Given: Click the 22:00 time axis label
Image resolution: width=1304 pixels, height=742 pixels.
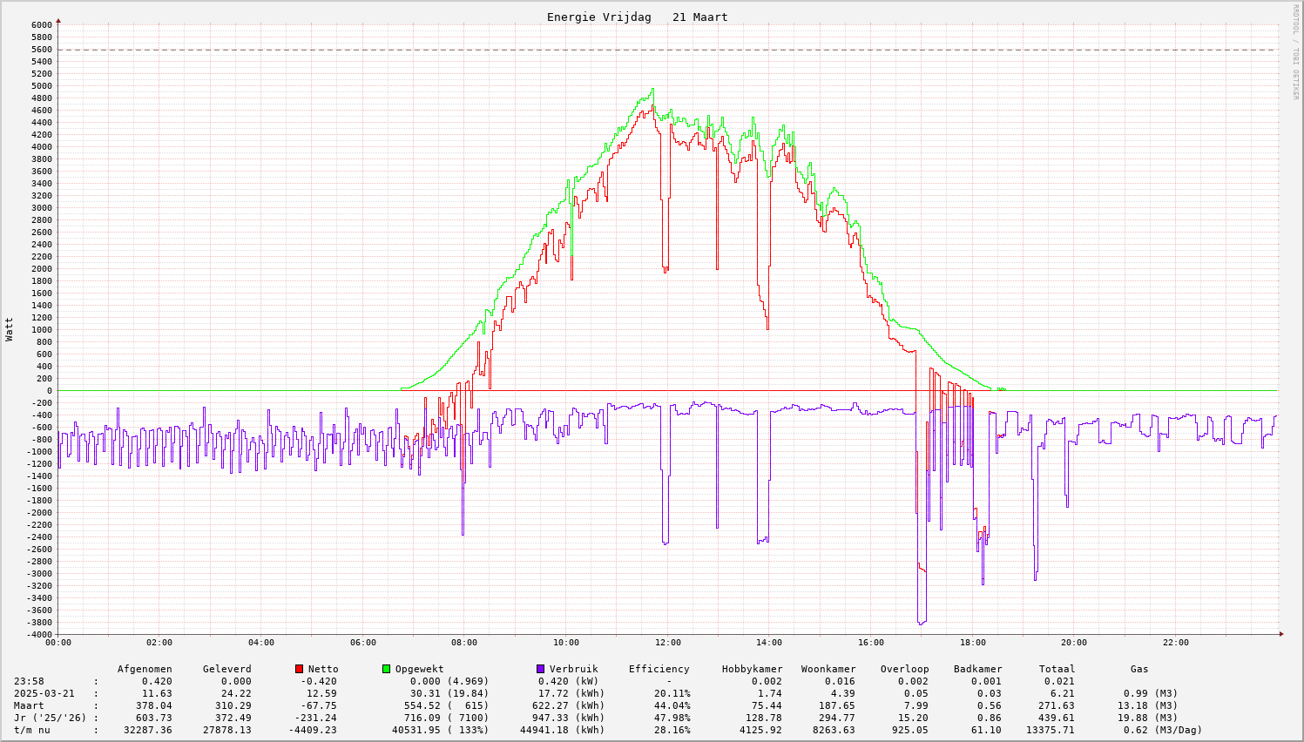Looking at the screenshot, I should 1175,643.
